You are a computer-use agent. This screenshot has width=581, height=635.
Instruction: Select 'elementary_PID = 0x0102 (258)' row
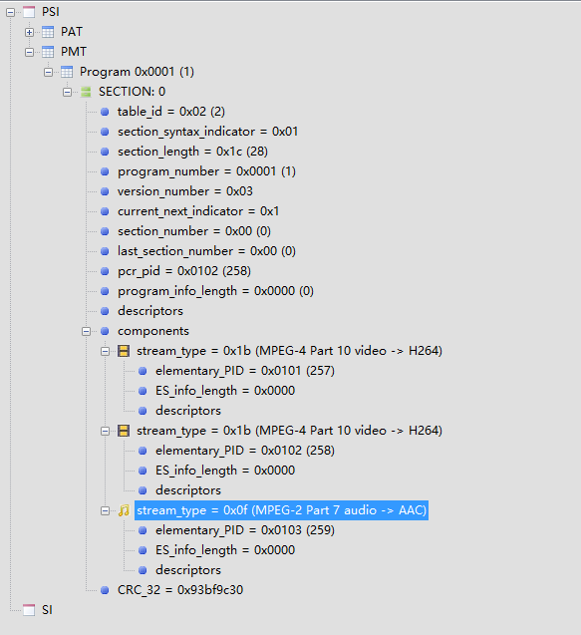(x=245, y=451)
